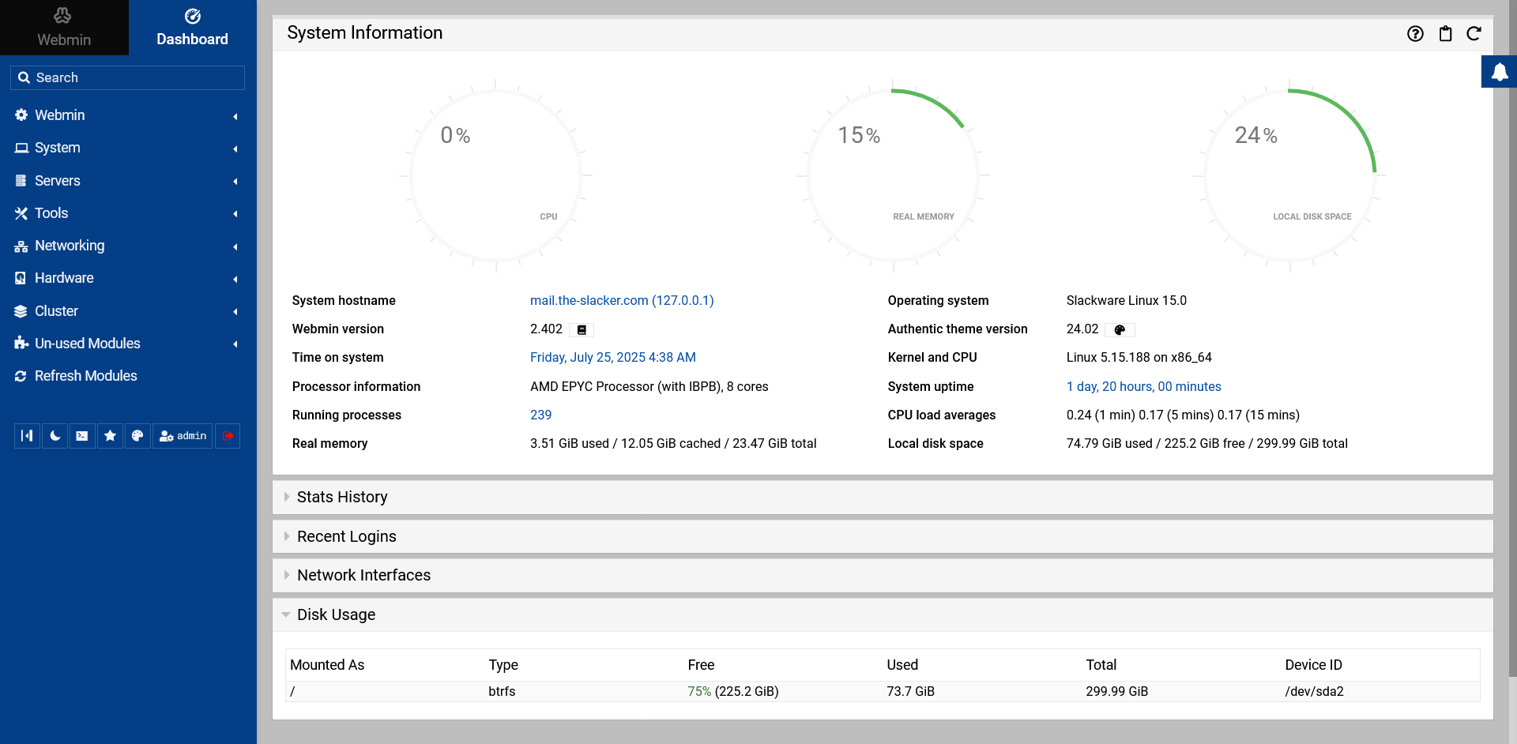Expand the Network Interfaces section

click(x=363, y=575)
